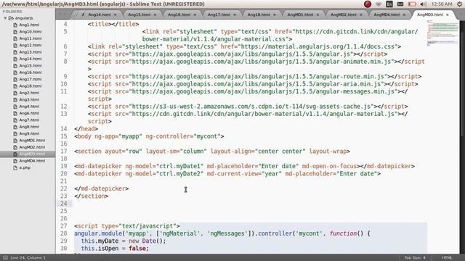This screenshot has height=261, width=465.
Task: Close the AngMD2.html tab
Action: point(361,14)
